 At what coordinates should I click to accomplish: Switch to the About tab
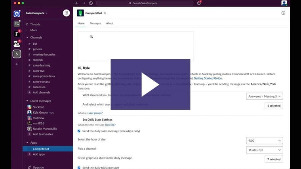click(110, 23)
